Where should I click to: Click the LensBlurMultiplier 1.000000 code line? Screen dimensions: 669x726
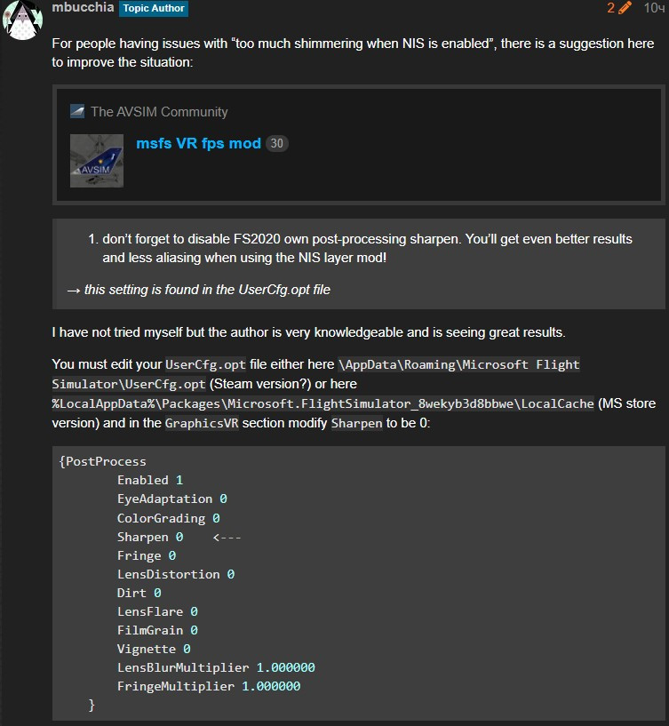coord(216,667)
